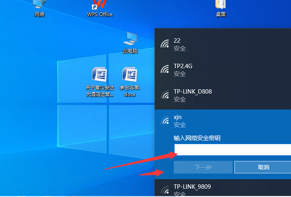Click the 取消 button
291x197 pixels.
(x=263, y=167)
